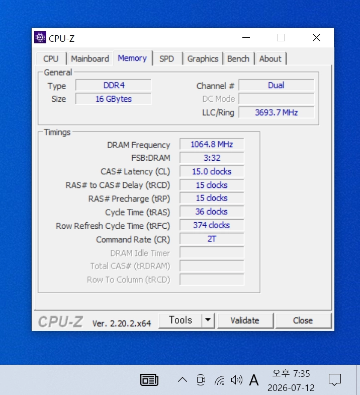
Task: Click the '1064.8 MHz' DRAM frequency value
Action: (212, 144)
